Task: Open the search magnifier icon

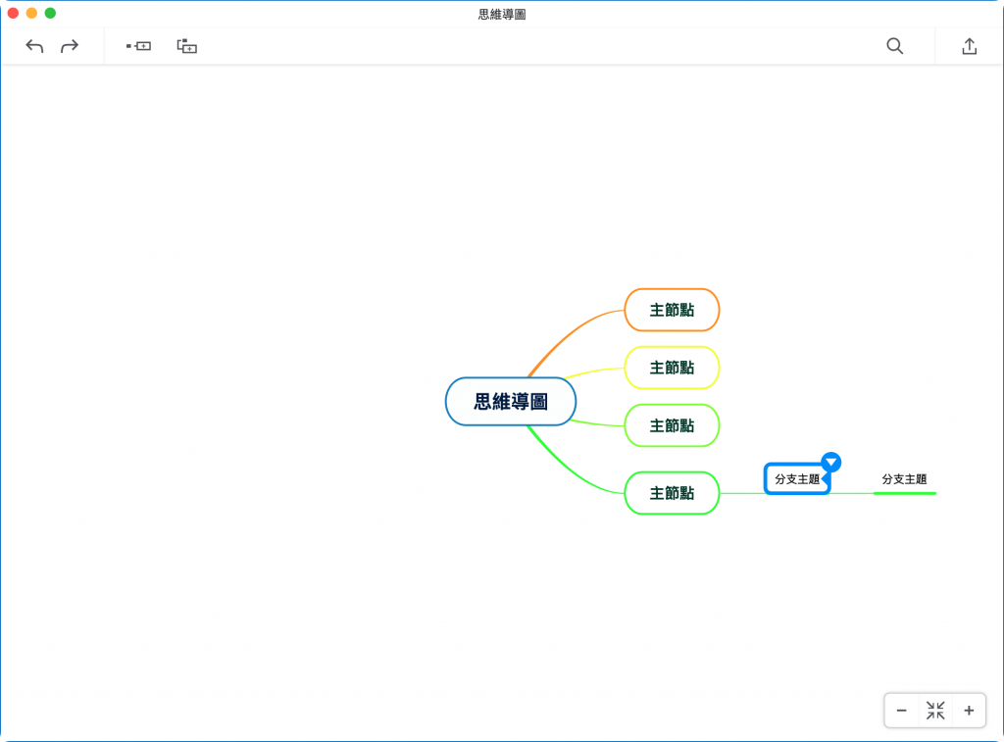Action: (894, 45)
